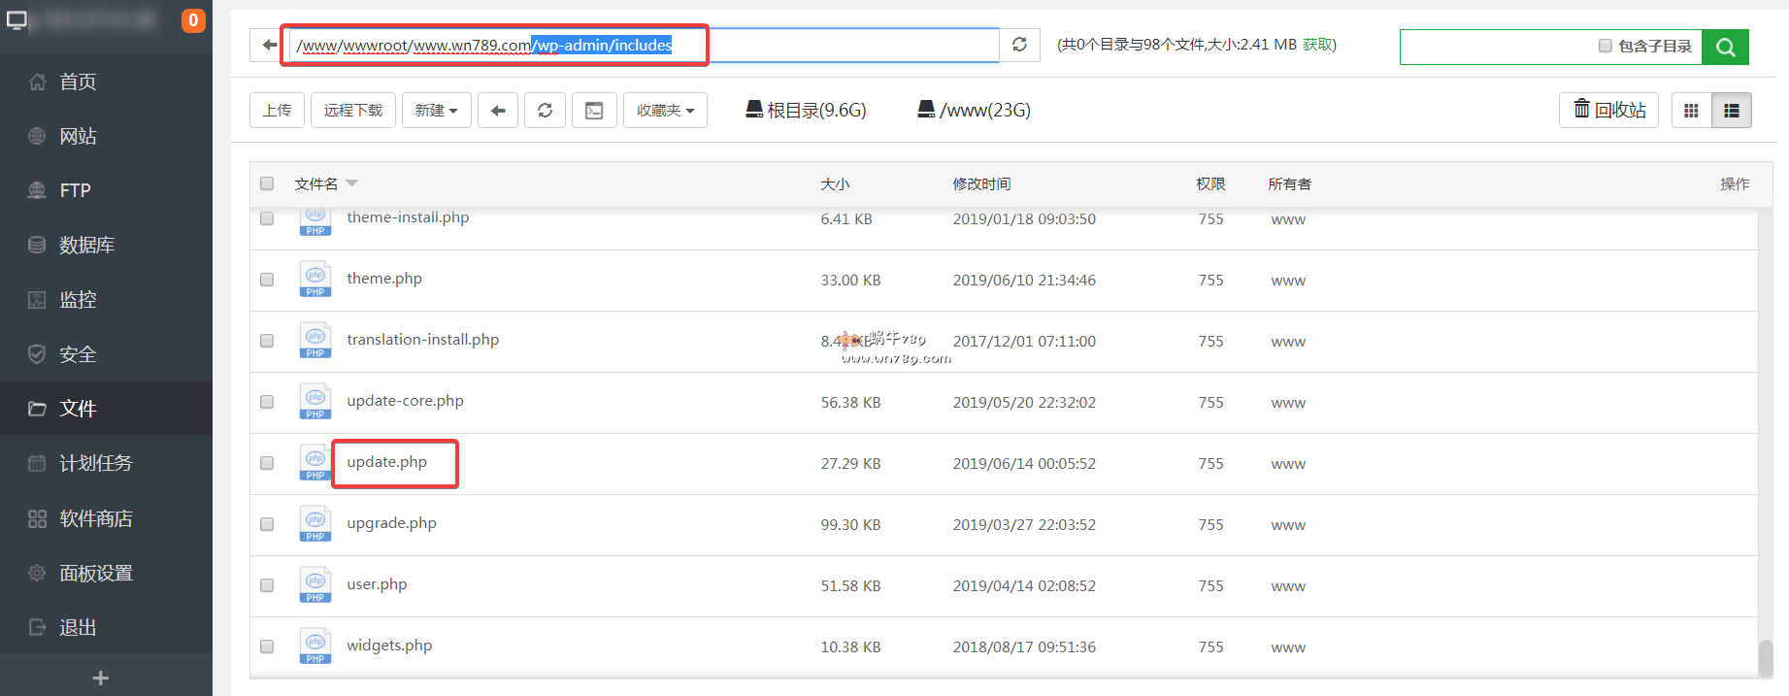The width and height of the screenshot is (1789, 696).
Task: Tick the checkbox for update.php
Action: click(267, 463)
